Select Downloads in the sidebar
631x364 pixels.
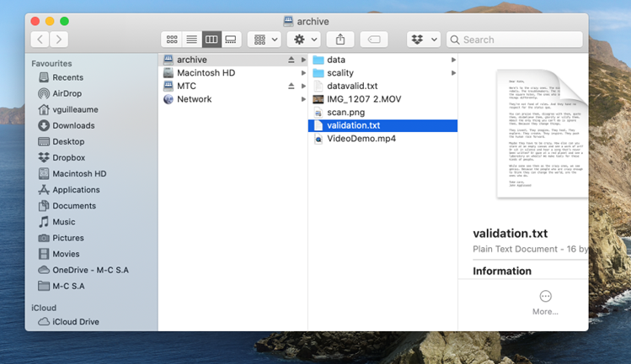click(73, 125)
